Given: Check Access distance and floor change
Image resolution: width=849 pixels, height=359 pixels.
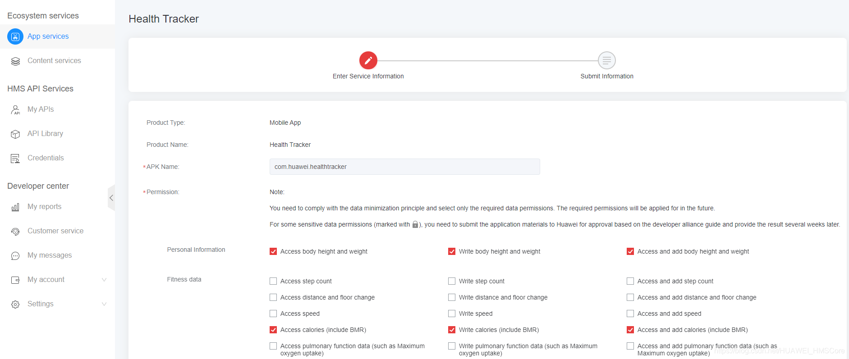Looking at the screenshot, I should [273, 297].
